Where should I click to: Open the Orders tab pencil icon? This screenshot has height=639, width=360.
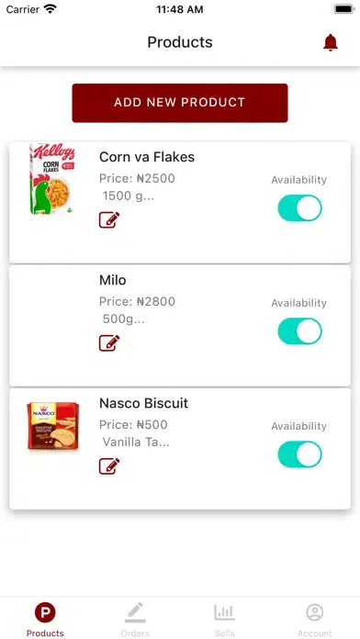point(135,612)
